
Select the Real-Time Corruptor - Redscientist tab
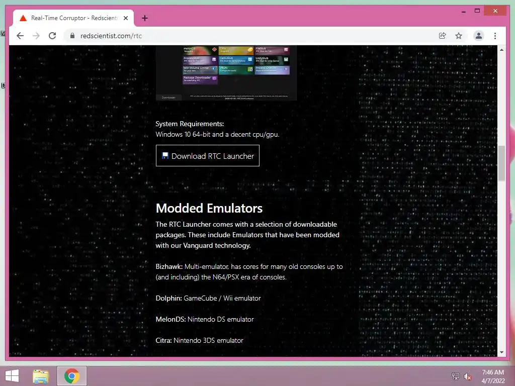tap(73, 18)
